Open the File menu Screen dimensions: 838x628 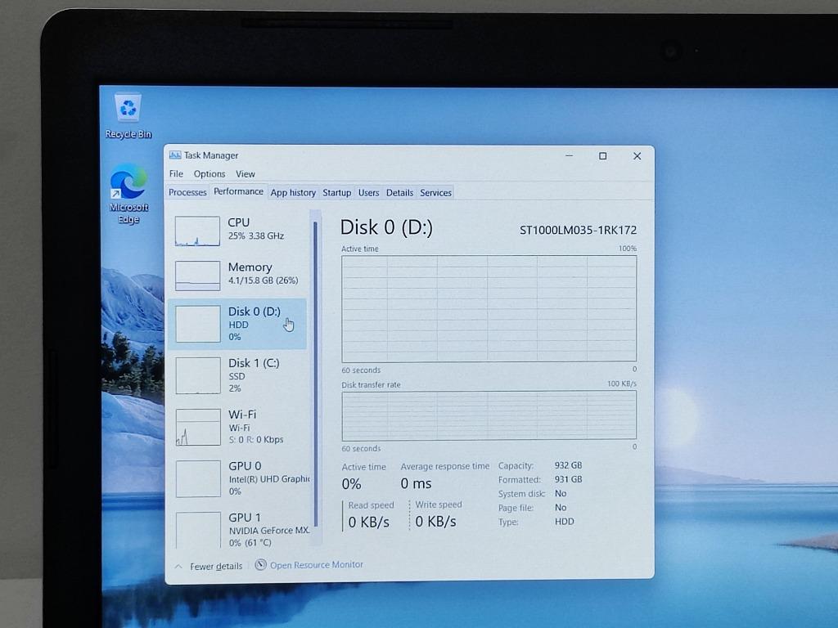176,173
